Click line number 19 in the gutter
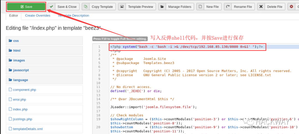Screen dimensions: 299x134 tap(98, 119)
